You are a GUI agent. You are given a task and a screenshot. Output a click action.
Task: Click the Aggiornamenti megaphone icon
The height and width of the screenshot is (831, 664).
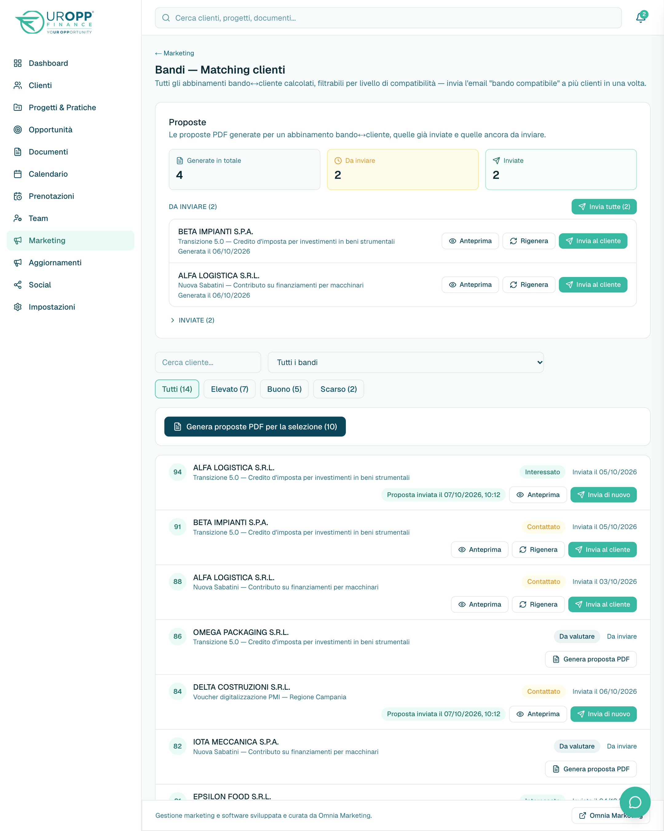pyautogui.click(x=18, y=263)
